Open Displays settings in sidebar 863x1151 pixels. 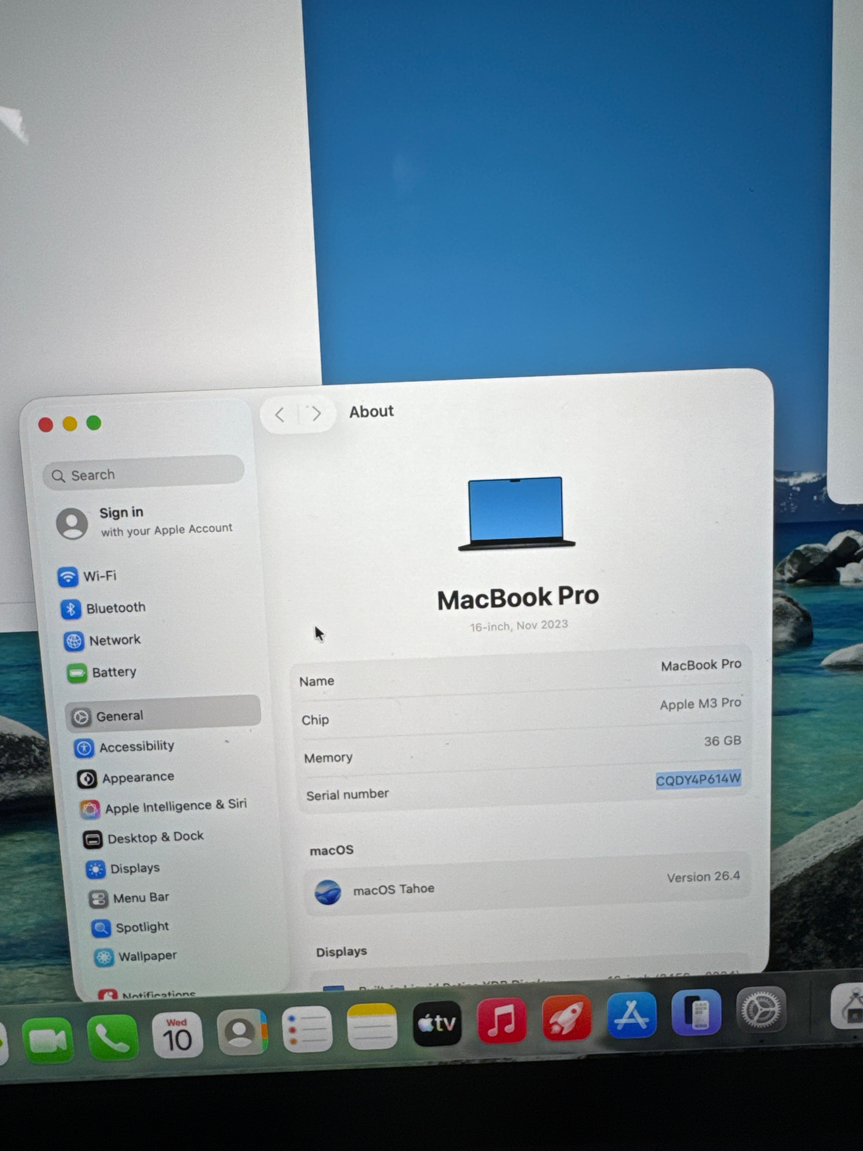(x=123, y=868)
